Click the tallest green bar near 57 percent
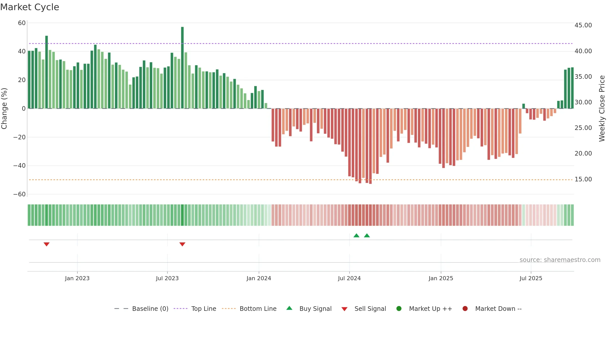 click(182, 68)
